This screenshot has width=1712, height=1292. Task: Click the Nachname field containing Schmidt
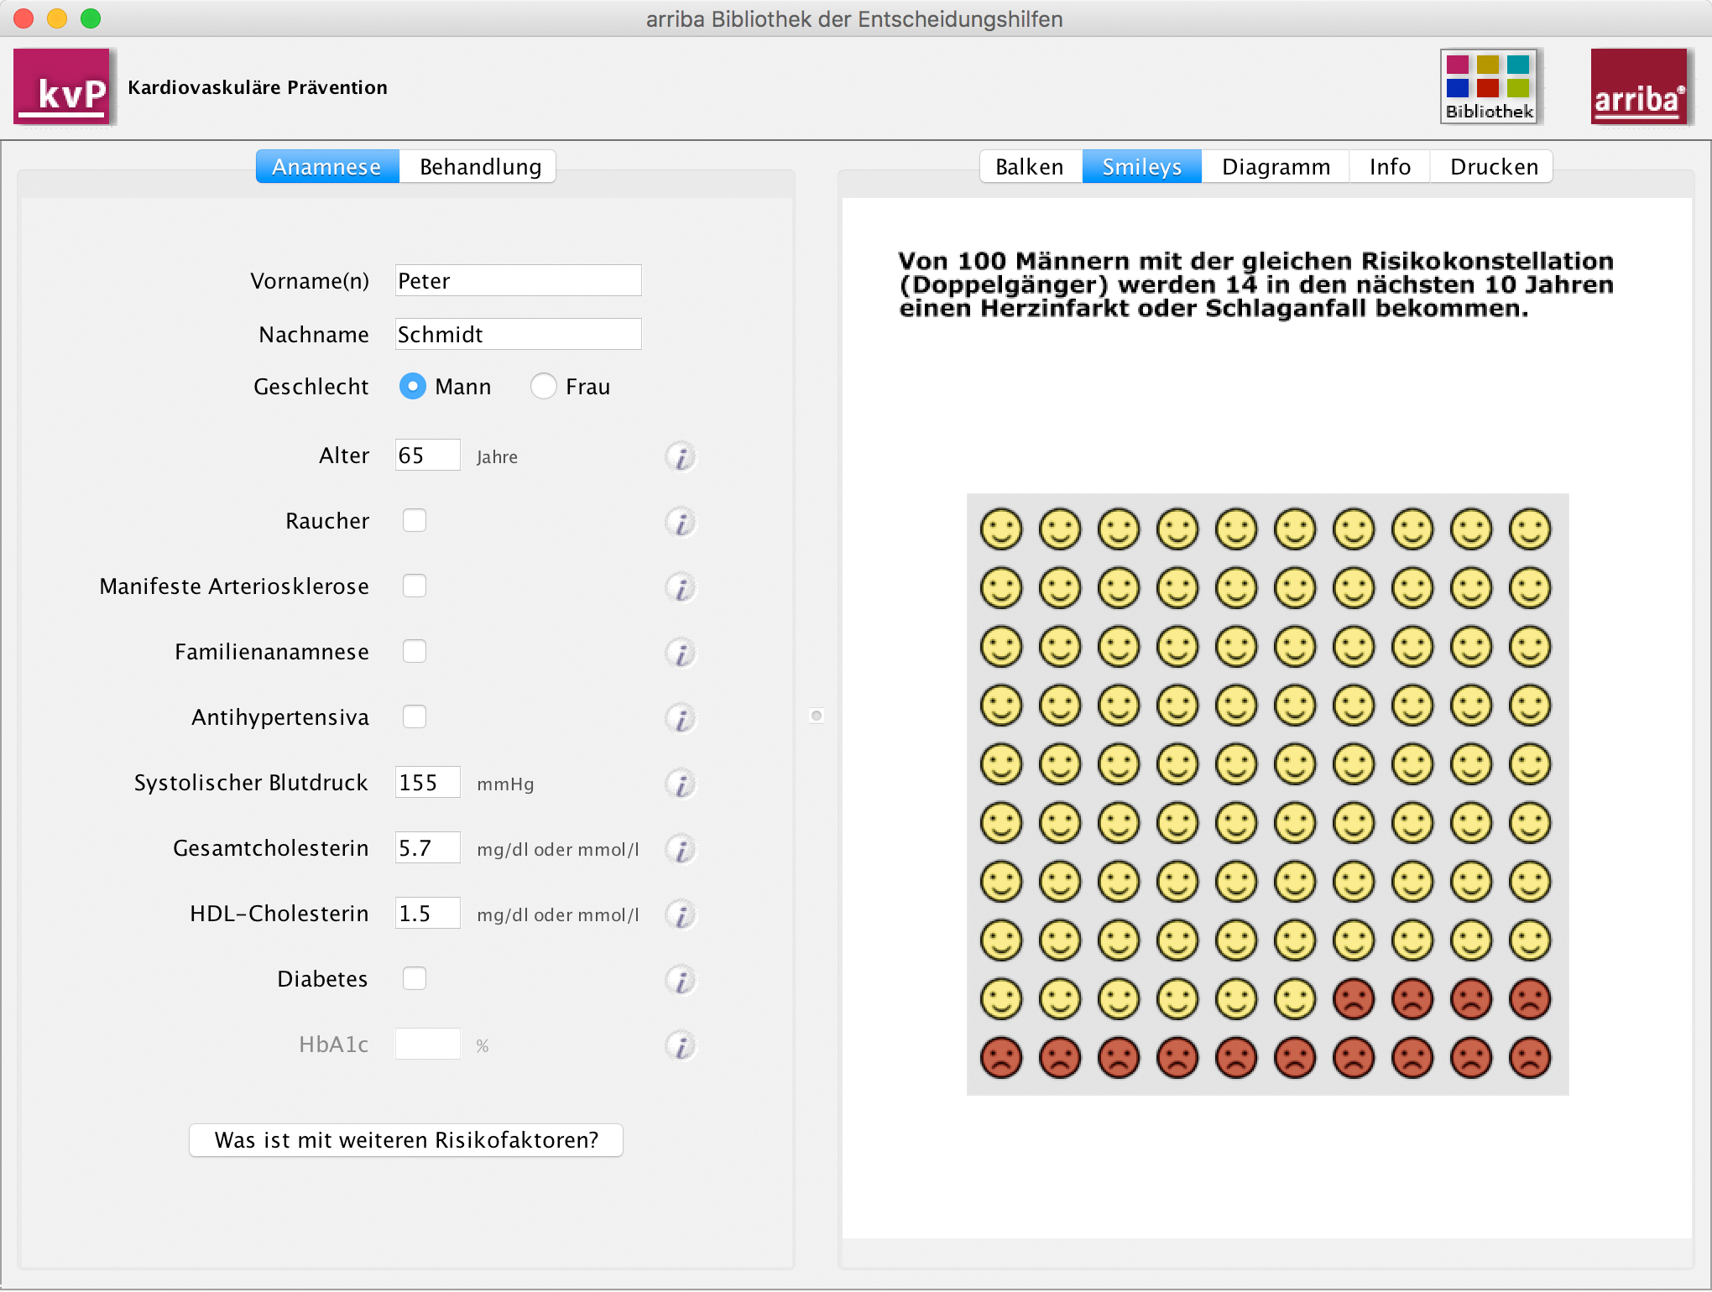pos(519,334)
